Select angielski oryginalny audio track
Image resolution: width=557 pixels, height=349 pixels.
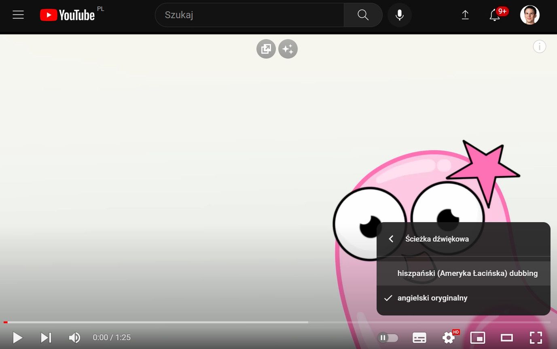[464, 298]
